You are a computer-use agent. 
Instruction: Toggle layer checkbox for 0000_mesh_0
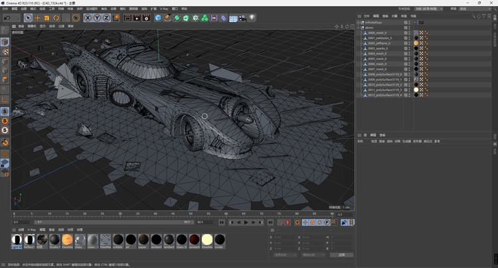tap(406, 33)
